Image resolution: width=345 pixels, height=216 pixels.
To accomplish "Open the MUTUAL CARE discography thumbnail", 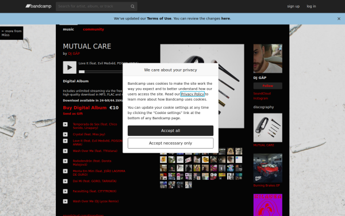I will [x=268, y=128].
